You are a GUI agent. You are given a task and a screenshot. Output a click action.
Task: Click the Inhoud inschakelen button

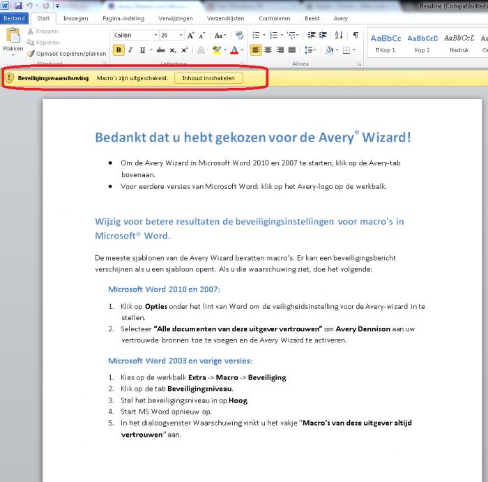pos(208,78)
